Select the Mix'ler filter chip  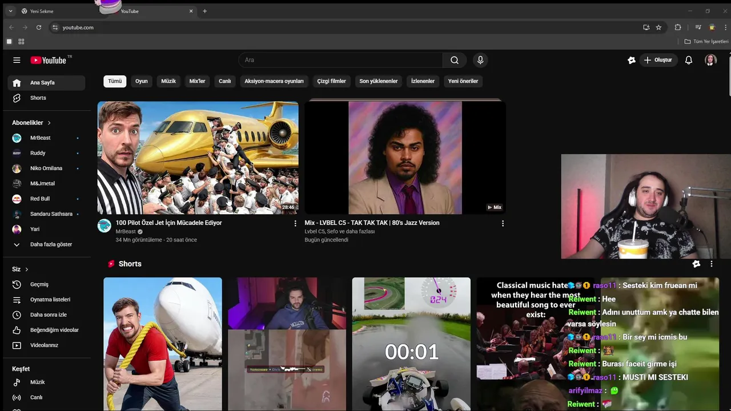197,81
